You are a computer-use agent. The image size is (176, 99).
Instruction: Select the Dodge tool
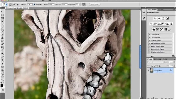click(2, 54)
